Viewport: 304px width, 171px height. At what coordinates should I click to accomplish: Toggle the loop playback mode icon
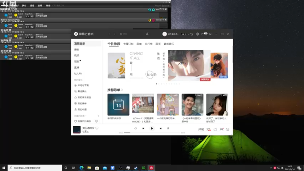(136, 128)
